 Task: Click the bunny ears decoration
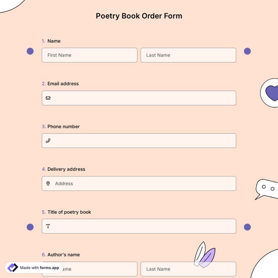point(204,255)
